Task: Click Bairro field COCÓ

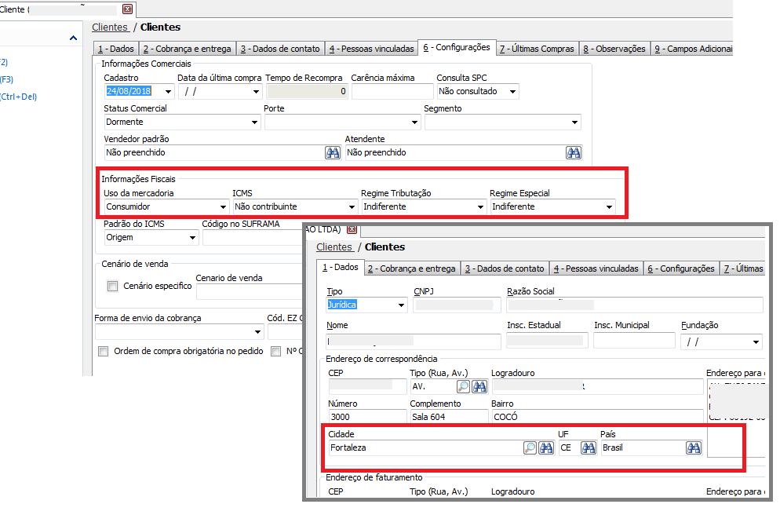Action: click(597, 417)
